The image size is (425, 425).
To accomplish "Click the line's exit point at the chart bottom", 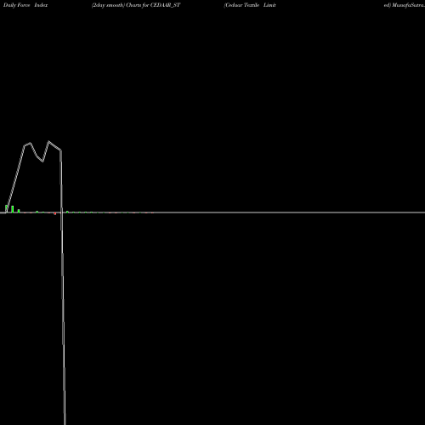I will coord(65,423).
